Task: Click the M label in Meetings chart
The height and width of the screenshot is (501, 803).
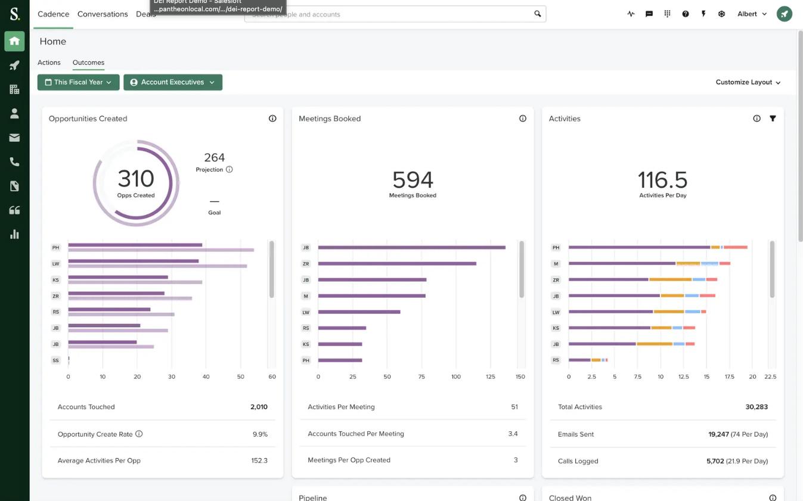Action: [306, 295]
